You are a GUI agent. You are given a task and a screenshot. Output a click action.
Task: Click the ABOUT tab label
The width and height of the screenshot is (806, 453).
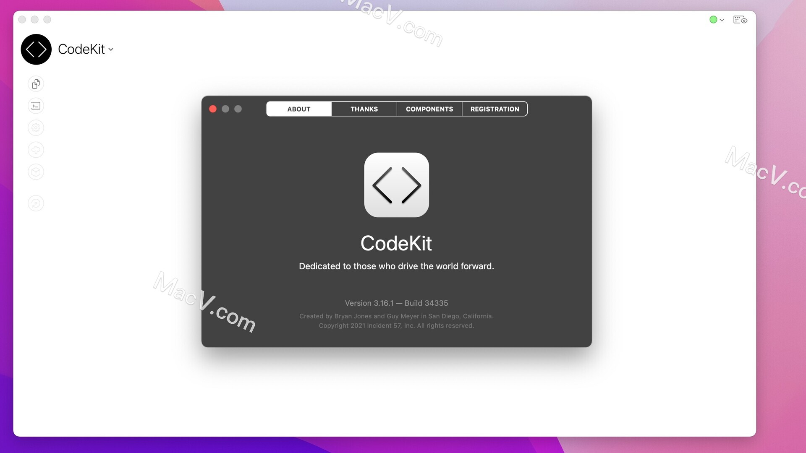coord(298,109)
